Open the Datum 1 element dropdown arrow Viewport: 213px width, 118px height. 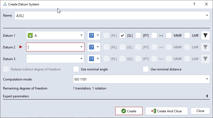[81, 35]
